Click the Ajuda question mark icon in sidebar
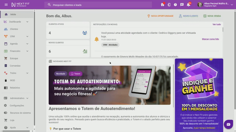This screenshot has height=132, width=236. (6, 128)
